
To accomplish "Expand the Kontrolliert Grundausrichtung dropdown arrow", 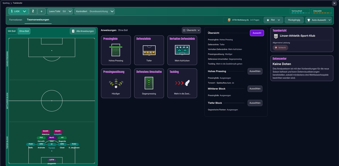I will (x=112, y=11).
